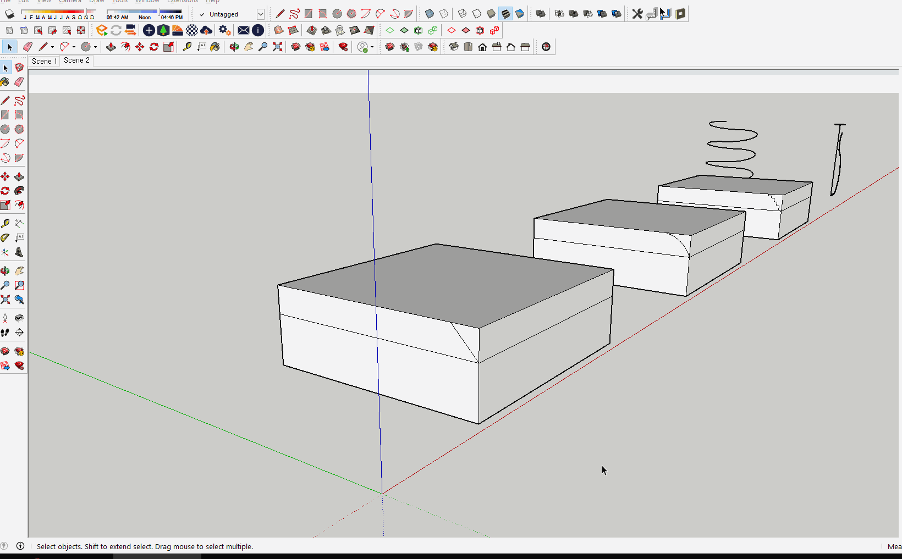
Task: Toggle X-Ray face style
Action: pyautogui.click(x=430, y=14)
